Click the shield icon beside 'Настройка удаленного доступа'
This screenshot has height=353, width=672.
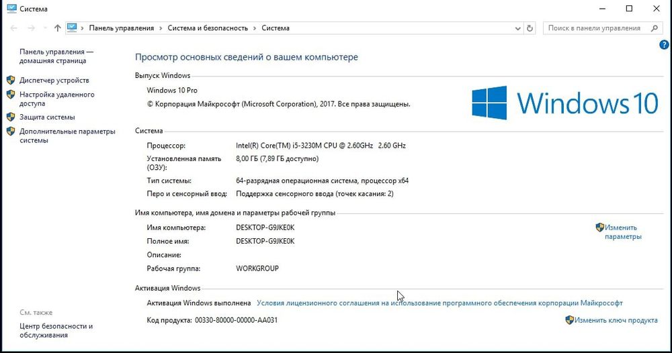11,95
